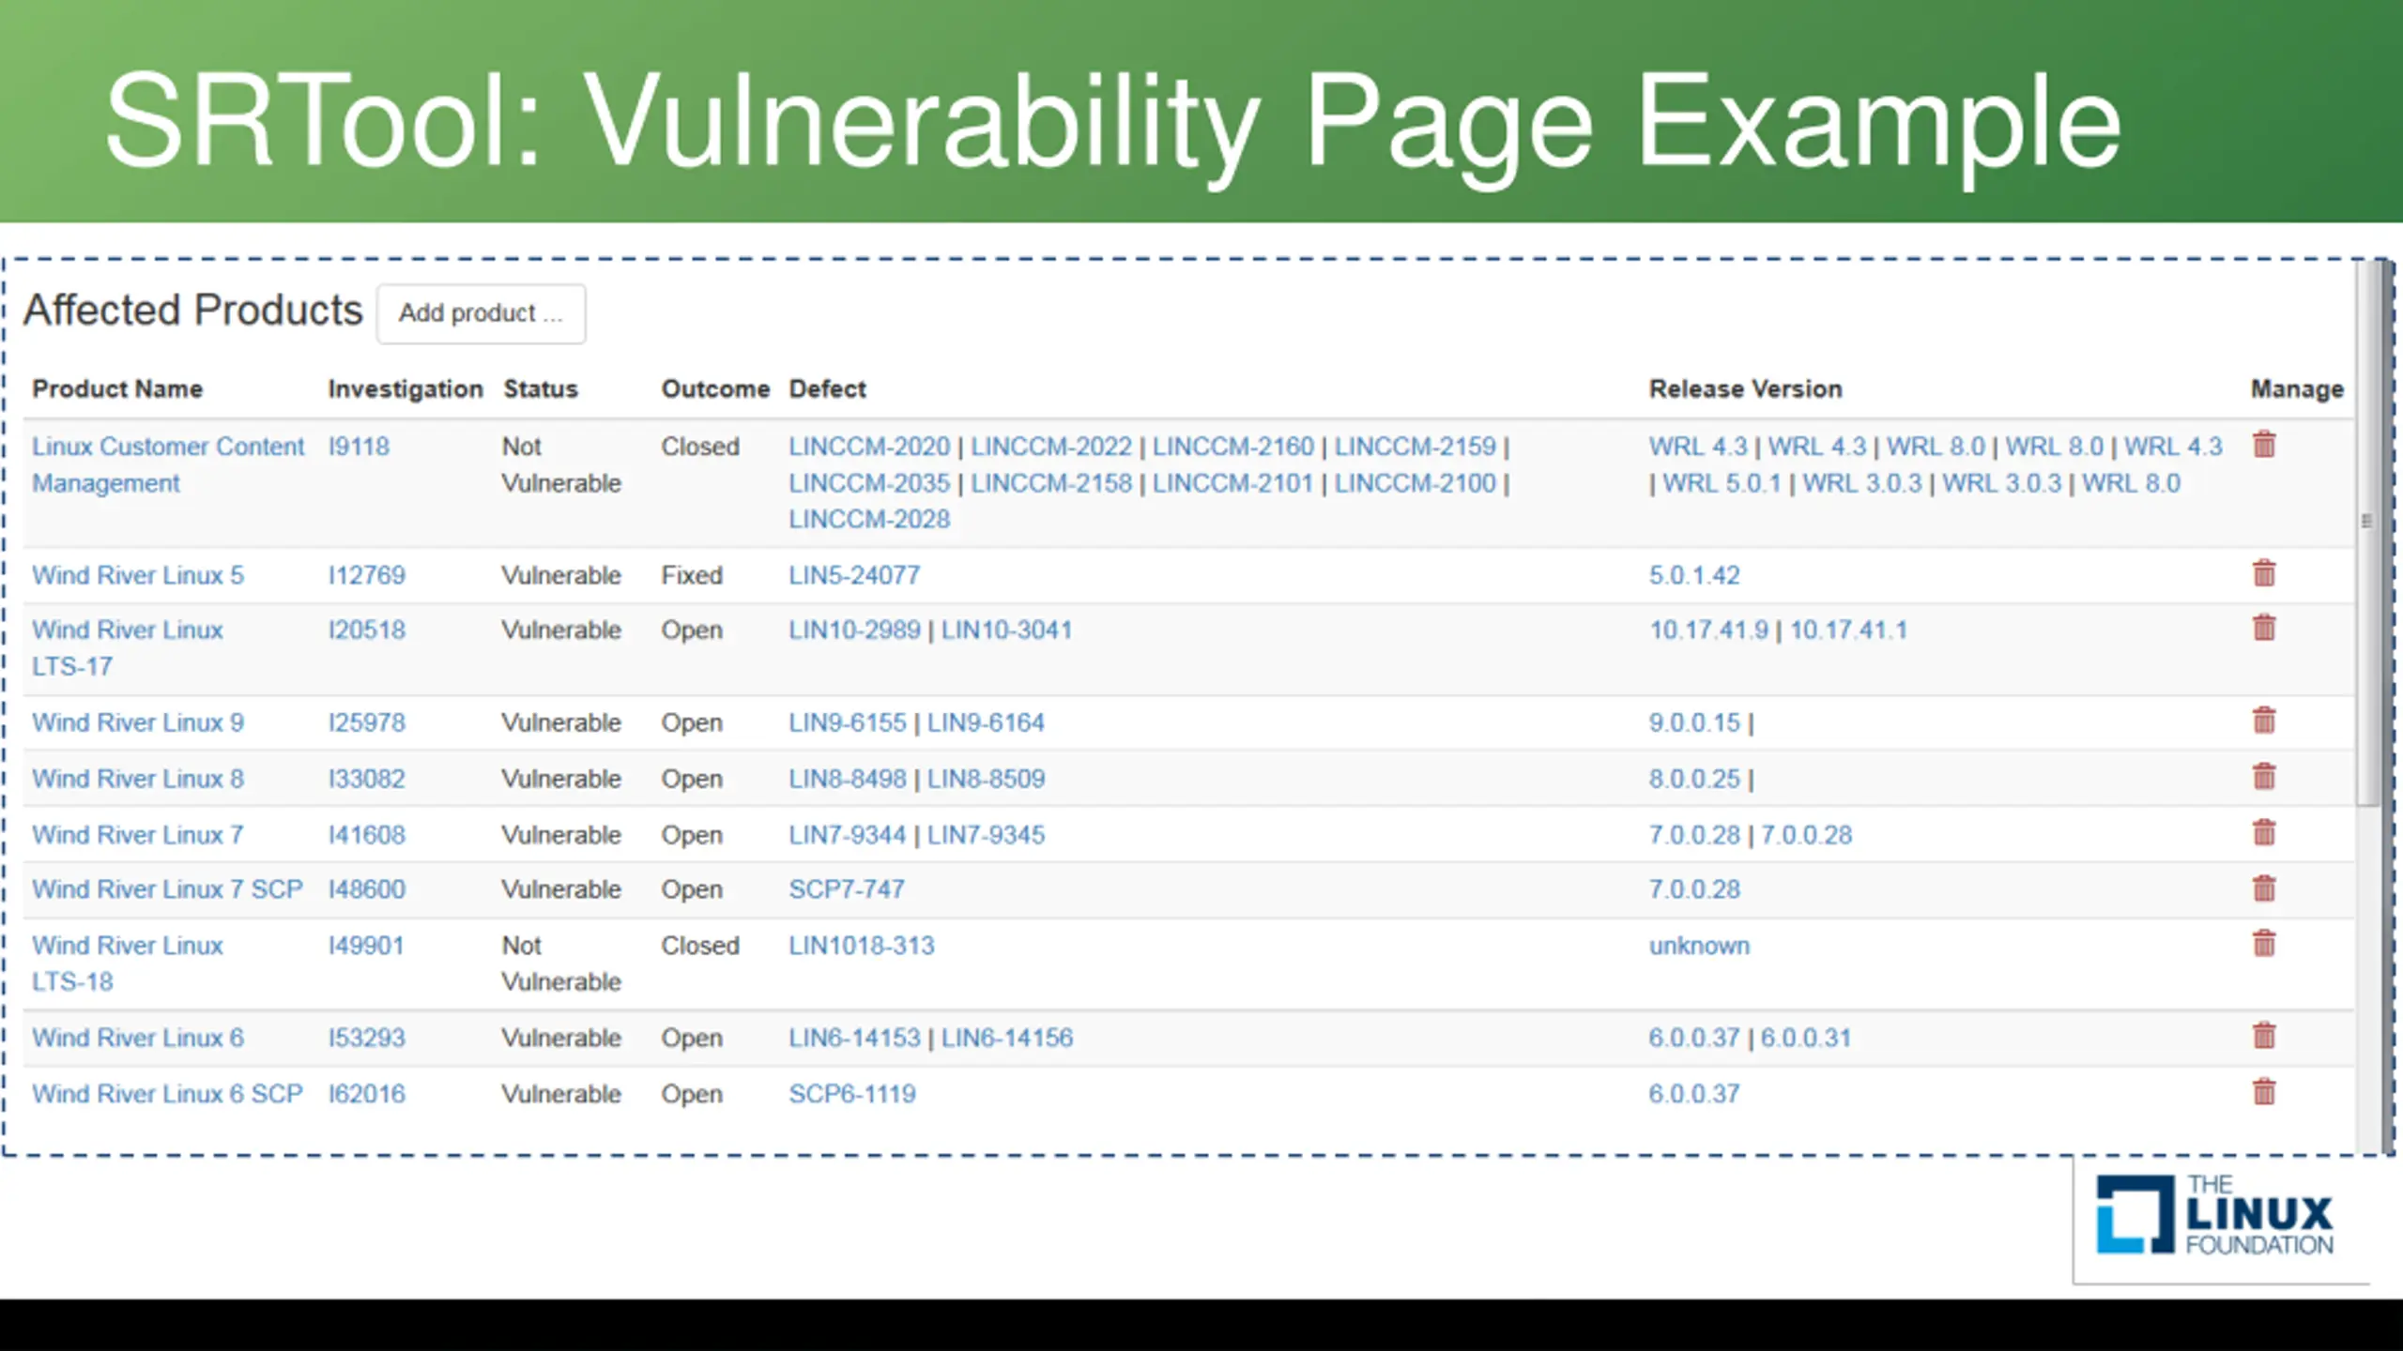Open release version 9.0.0.15
The height and width of the screenshot is (1351, 2403).
pos(1694,722)
